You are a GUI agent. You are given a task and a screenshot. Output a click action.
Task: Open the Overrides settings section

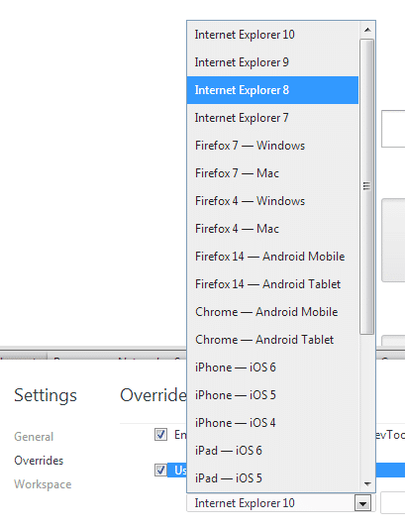39,461
